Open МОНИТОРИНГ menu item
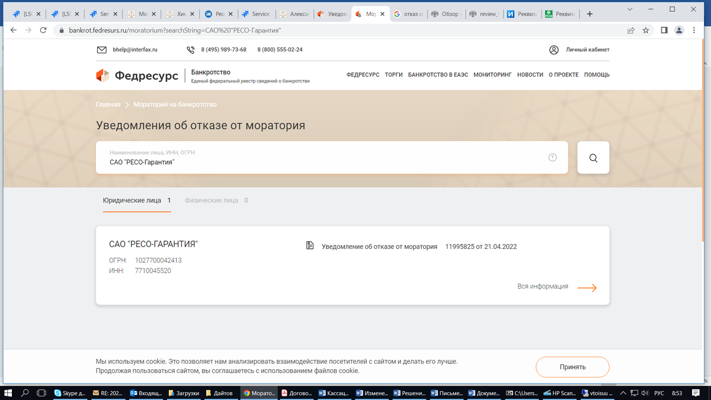The height and width of the screenshot is (400, 711). click(492, 75)
